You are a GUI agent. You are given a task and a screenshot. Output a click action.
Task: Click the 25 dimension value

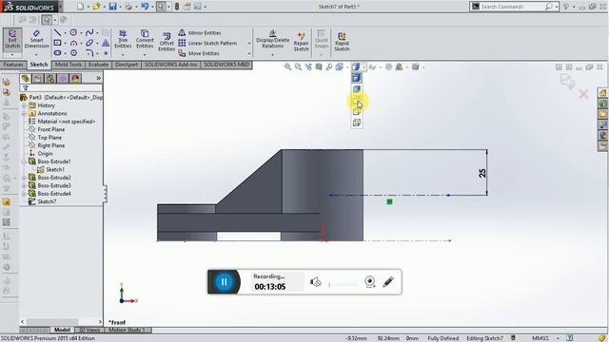[x=482, y=173]
